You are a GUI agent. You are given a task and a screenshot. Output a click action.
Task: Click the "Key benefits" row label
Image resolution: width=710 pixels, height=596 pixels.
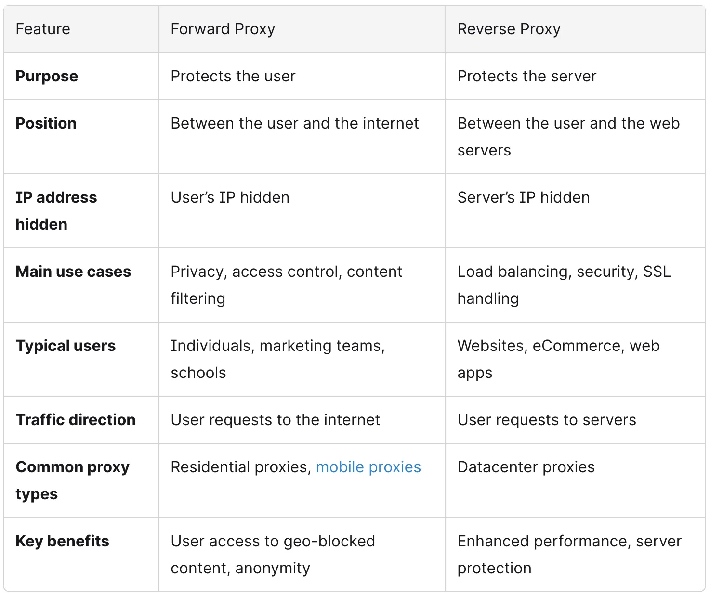pyautogui.click(x=62, y=541)
